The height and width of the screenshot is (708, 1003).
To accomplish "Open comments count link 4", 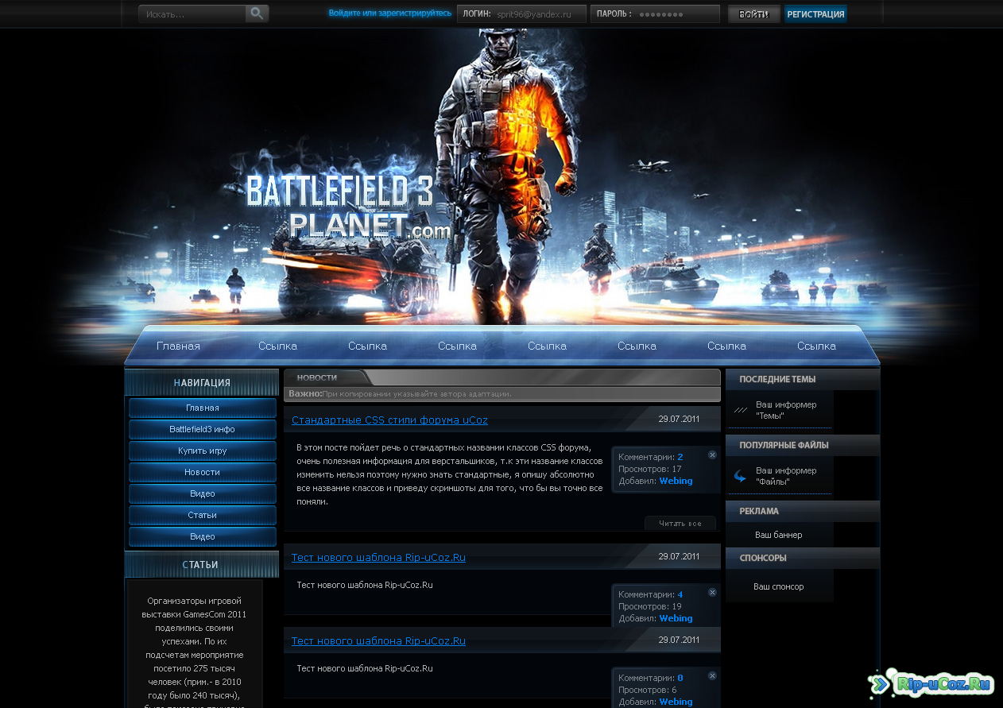I will [x=680, y=594].
